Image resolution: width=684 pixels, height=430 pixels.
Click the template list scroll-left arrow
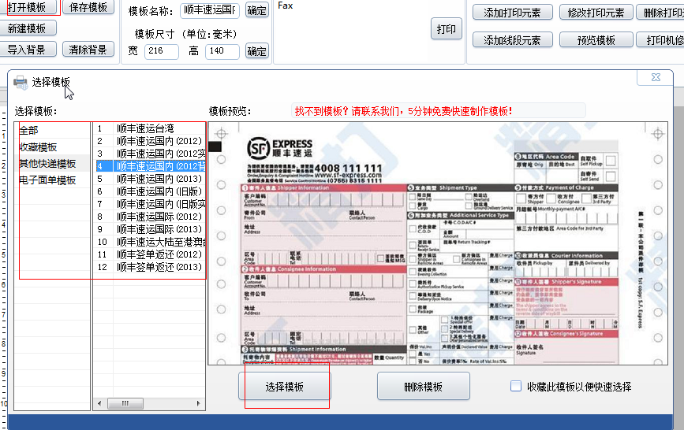pos(99,403)
